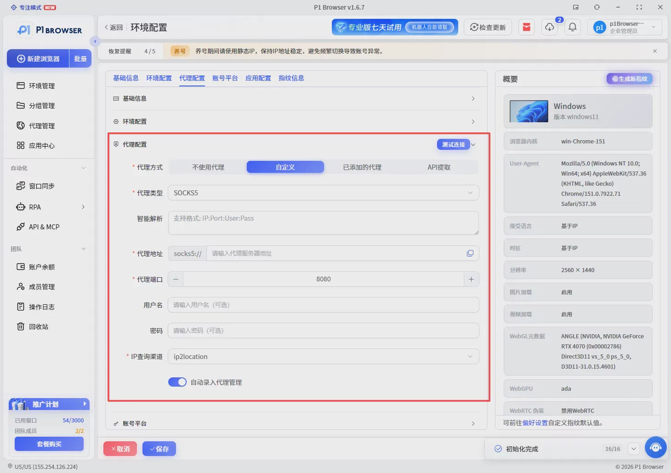The image size is (671, 473).
Task: Increase the proxy port with plus
Action: (x=471, y=279)
